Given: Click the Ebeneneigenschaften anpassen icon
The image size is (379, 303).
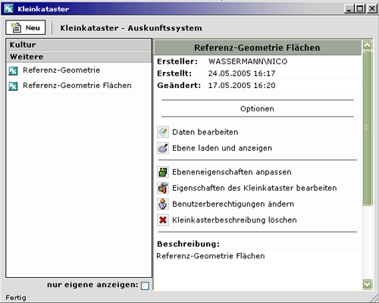Looking at the screenshot, I should (163, 172).
